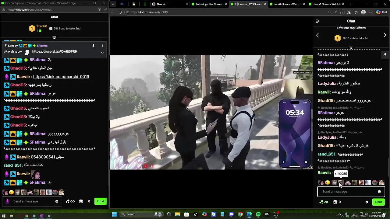Open Copilot Chat button in Edge toolbar
Screen dimensions: 390x219
click(381, 12)
